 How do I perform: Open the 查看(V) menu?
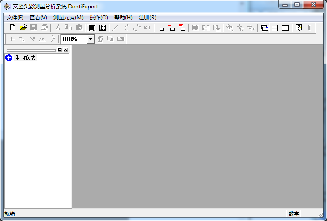38,18
